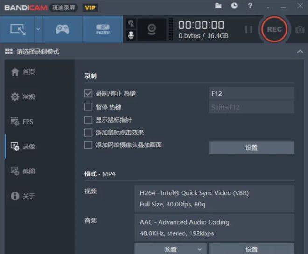The width and height of the screenshot is (308, 254).
Task: Click the 48.0KHz, stereo, 192kbps text
Action: pyautogui.click(x=177, y=233)
